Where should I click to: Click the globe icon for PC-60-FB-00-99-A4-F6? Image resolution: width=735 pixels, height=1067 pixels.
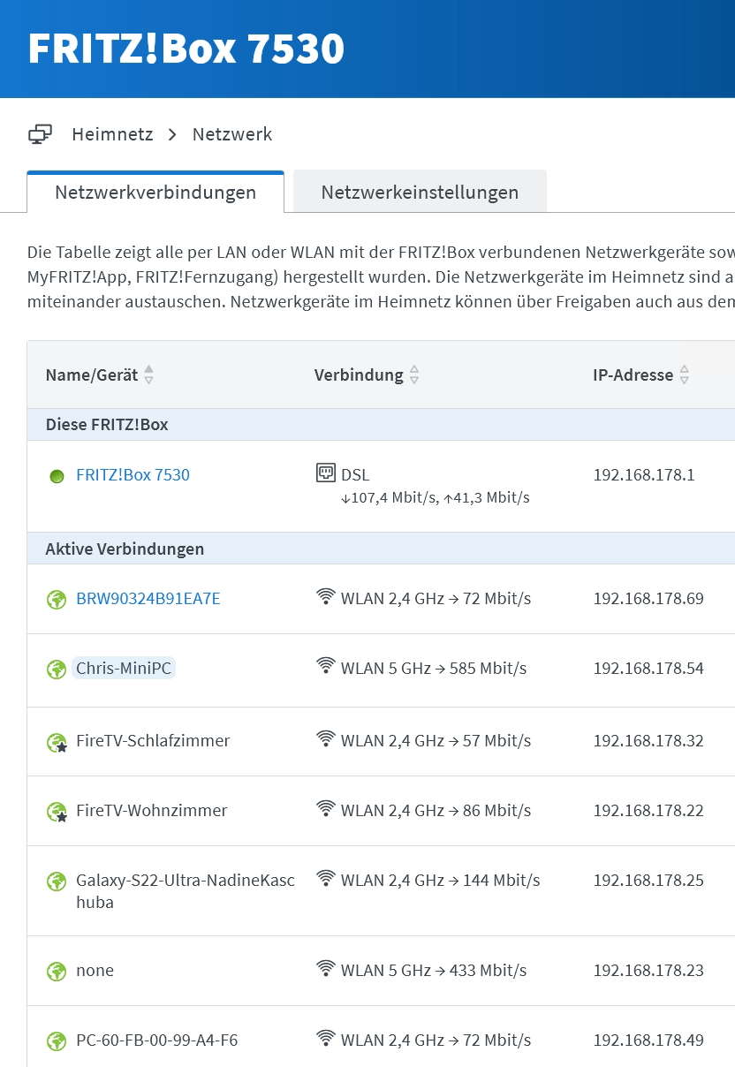click(57, 1041)
